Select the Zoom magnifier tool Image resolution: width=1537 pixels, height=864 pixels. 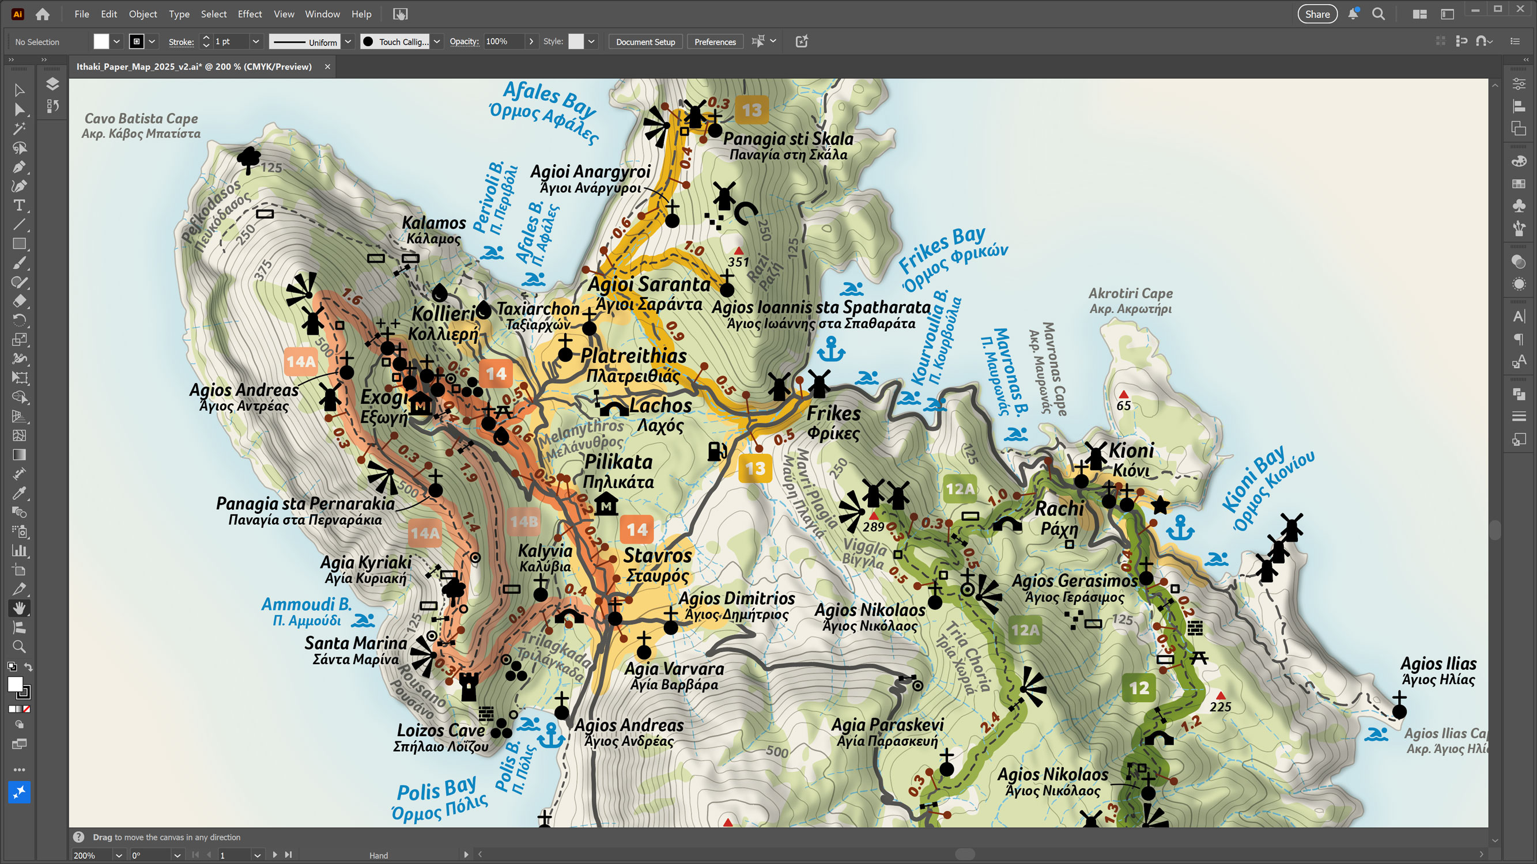coord(19,646)
